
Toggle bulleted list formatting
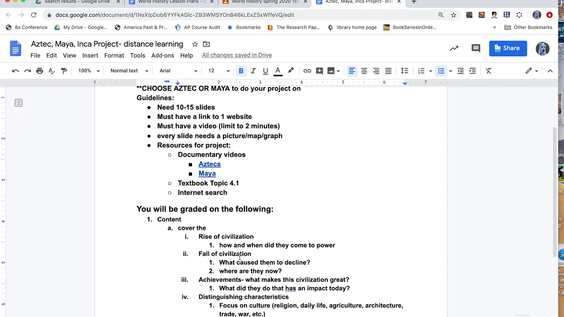(441, 70)
